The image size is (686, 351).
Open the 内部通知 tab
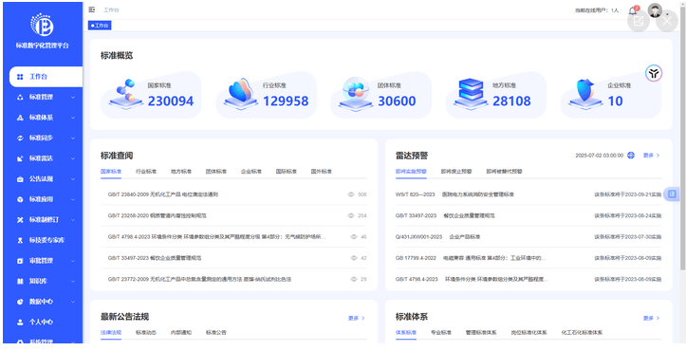pos(181,333)
